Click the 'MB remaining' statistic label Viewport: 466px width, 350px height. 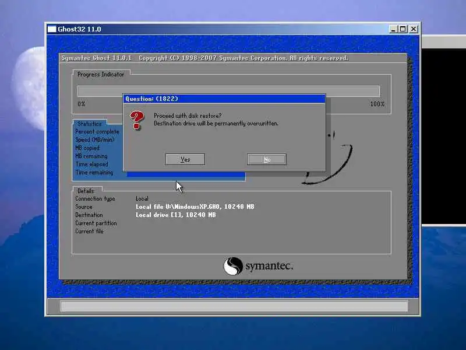[x=91, y=156]
